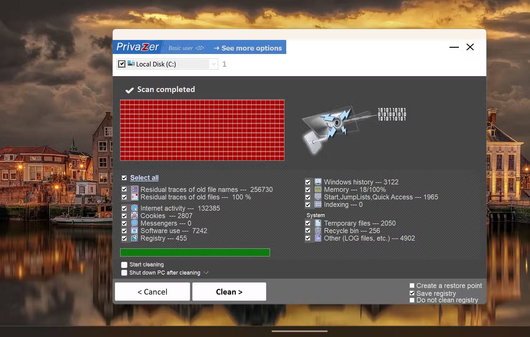This screenshot has width=530, height=337.
Task: Uncheck the Memory checkbox
Action: [x=308, y=189]
